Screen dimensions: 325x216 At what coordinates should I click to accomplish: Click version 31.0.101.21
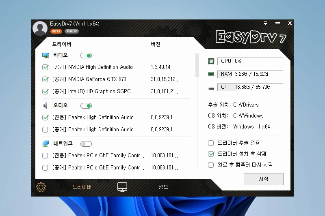(x=165, y=91)
